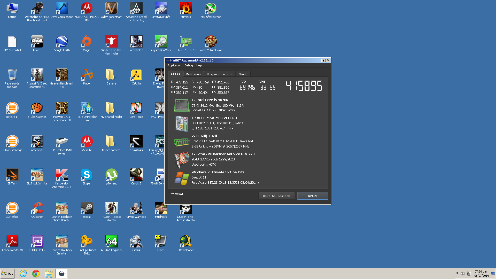The height and width of the screenshot is (279, 496).
Task: Select the CCleaner shortcut
Action: (x=37, y=210)
